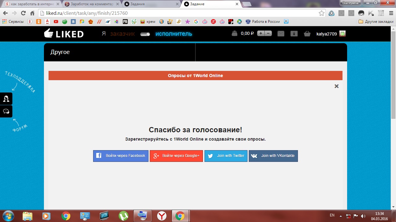Open the Odnoklassniki bookmark icon

[39, 22]
